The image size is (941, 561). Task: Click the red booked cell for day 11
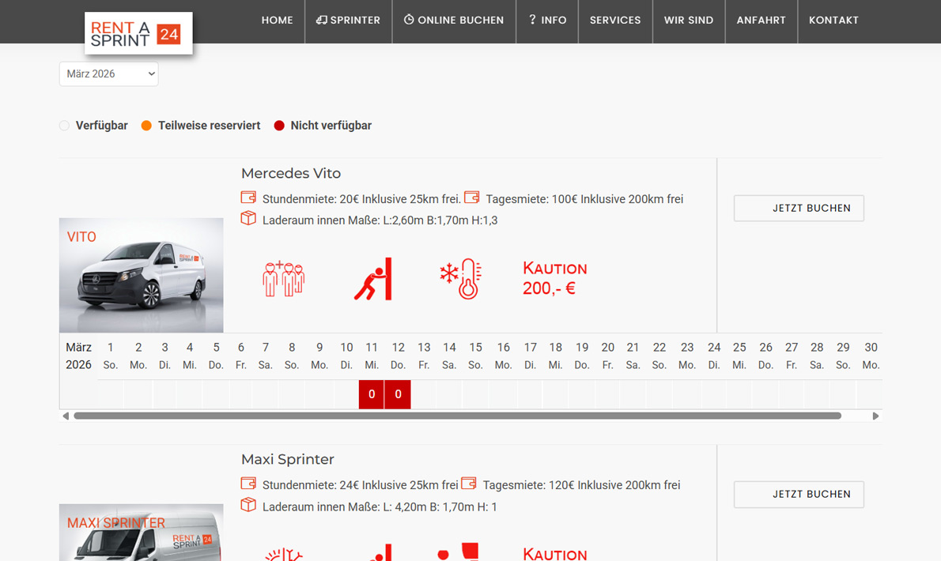(372, 394)
